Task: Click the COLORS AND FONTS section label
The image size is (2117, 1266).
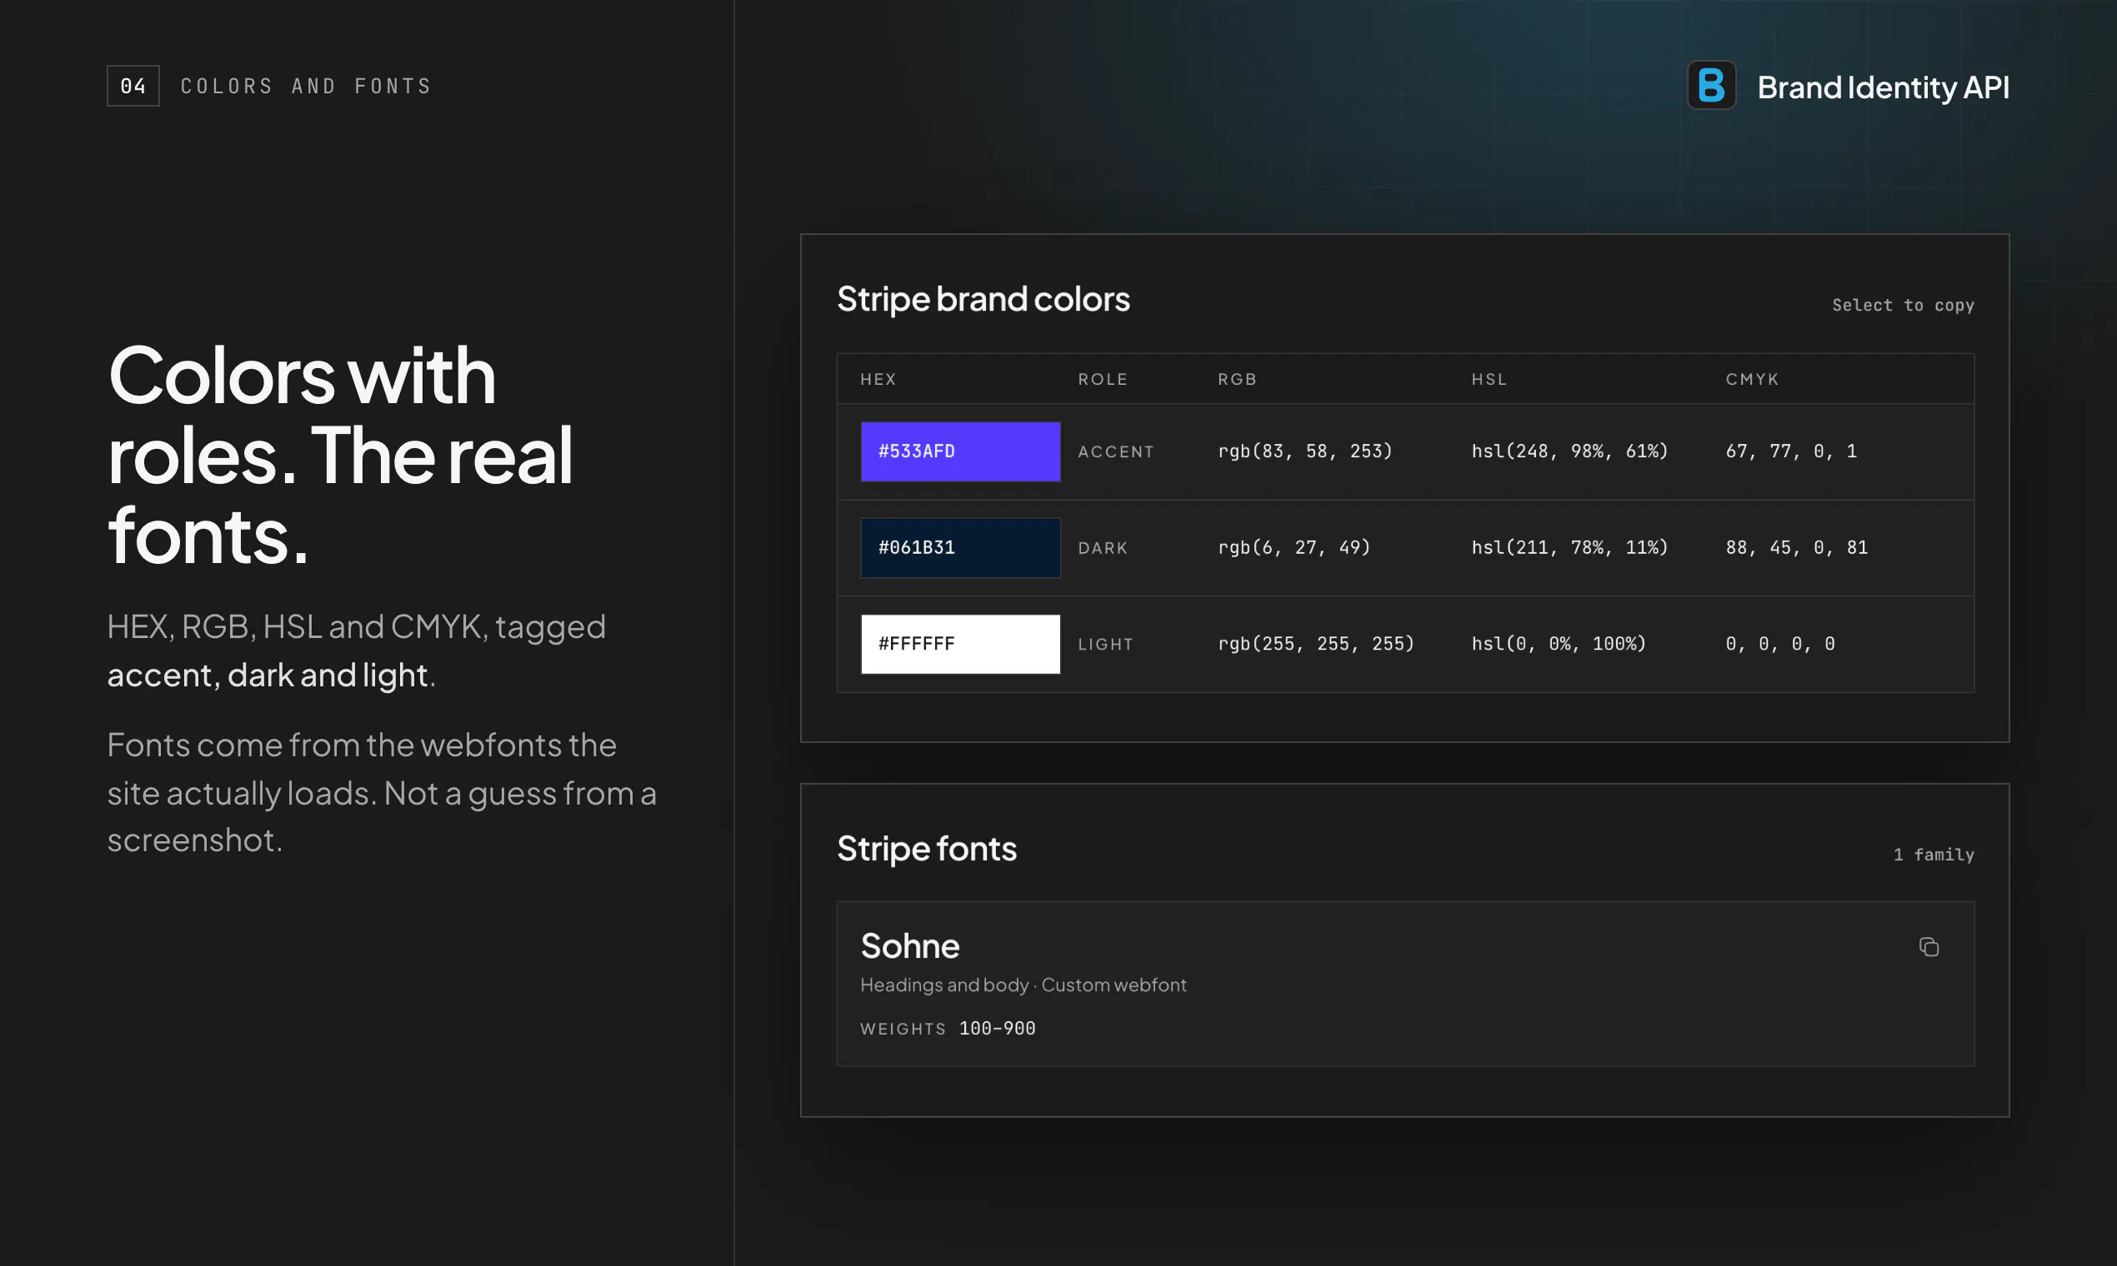Action: (306, 86)
